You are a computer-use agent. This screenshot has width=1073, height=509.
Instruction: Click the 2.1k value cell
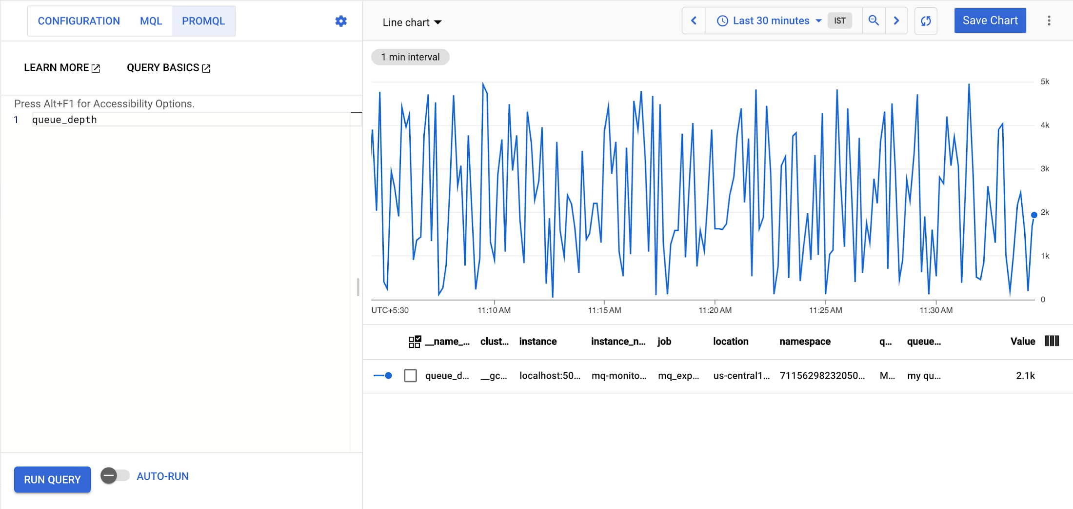[1025, 375]
